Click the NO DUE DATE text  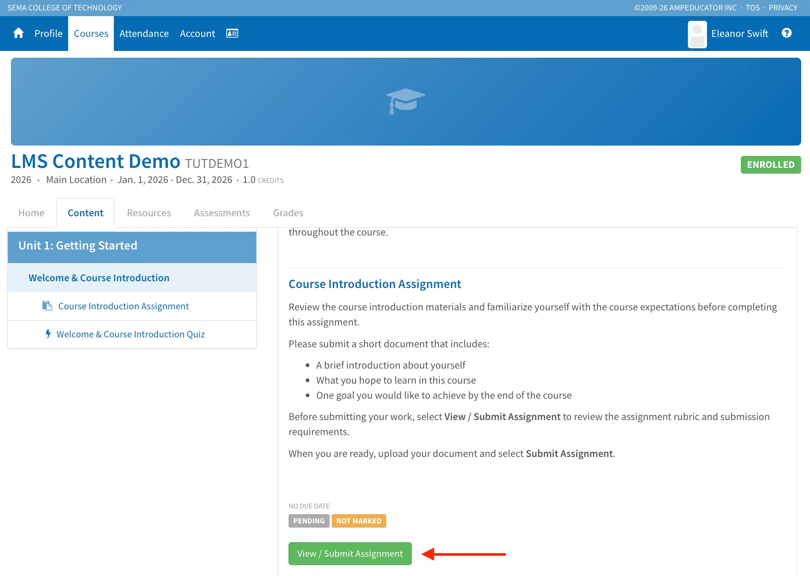coord(309,506)
